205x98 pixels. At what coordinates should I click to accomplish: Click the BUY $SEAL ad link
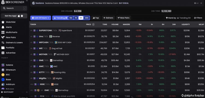pos(124,3)
